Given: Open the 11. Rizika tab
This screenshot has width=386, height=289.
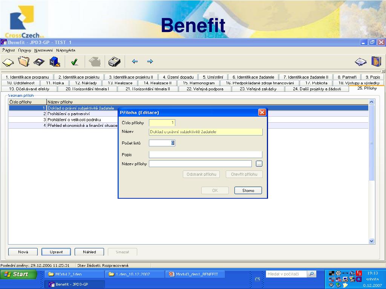Looking at the screenshot, I should pyautogui.click(x=55, y=83).
